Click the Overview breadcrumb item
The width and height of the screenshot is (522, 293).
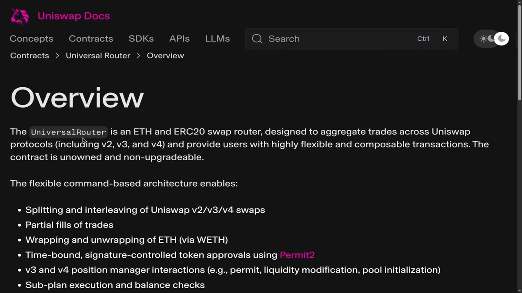(x=165, y=56)
